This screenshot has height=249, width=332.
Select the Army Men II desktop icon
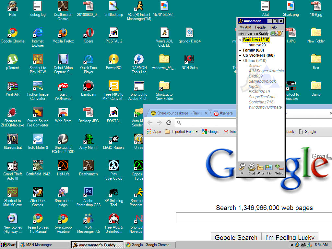point(89,142)
